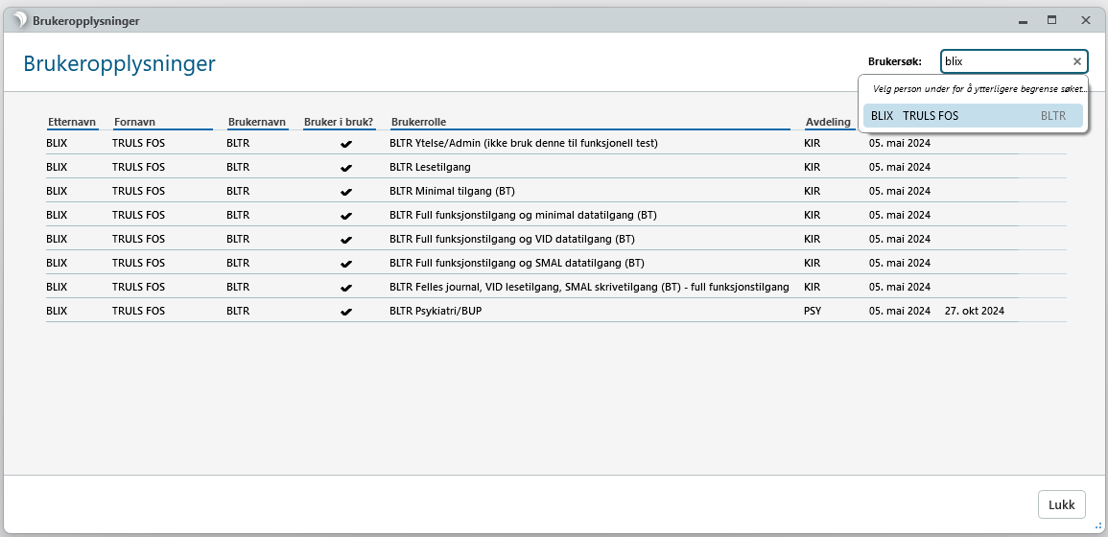Click the 'Bruker i bruk?' column header
This screenshot has width=1108, height=537.
(x=339, y=122)
